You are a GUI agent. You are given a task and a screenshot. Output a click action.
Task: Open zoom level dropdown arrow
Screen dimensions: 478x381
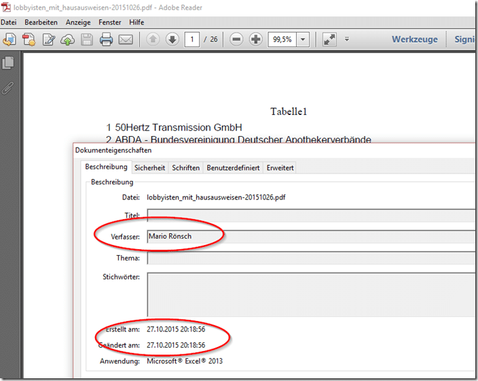pos(303,39)
